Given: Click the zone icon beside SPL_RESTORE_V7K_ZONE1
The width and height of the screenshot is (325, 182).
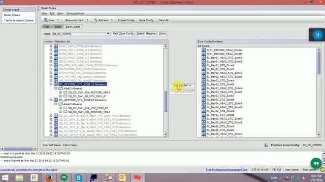Looking at the screenshot, I should click(x=56, y=84).
